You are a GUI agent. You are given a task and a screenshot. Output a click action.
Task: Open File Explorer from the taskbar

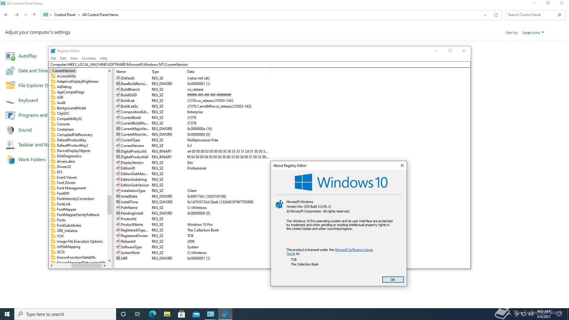pos(167,314)
